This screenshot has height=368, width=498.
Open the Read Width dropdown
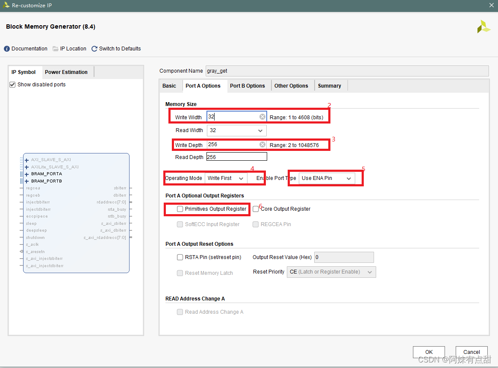(237, 130)
